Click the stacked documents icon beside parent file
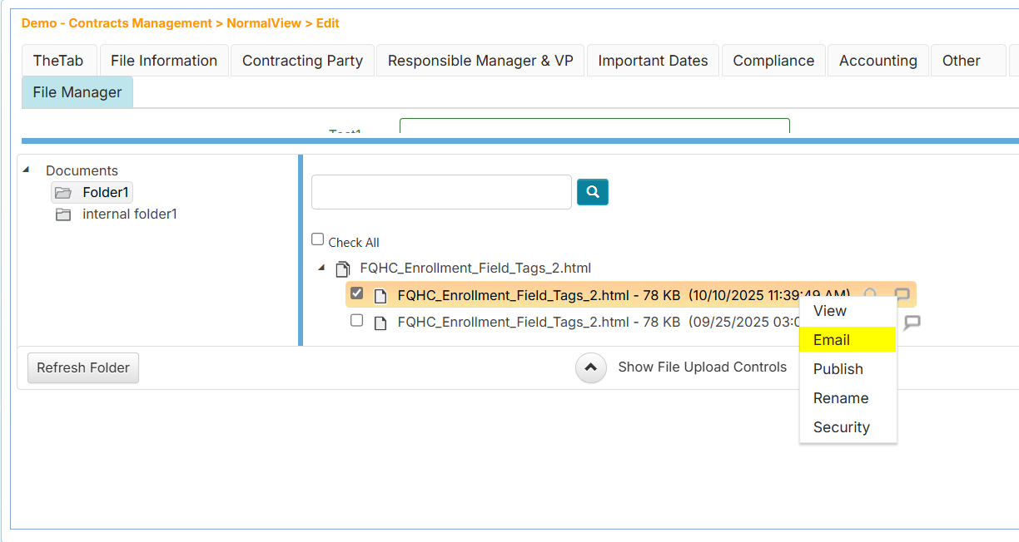 342,269
